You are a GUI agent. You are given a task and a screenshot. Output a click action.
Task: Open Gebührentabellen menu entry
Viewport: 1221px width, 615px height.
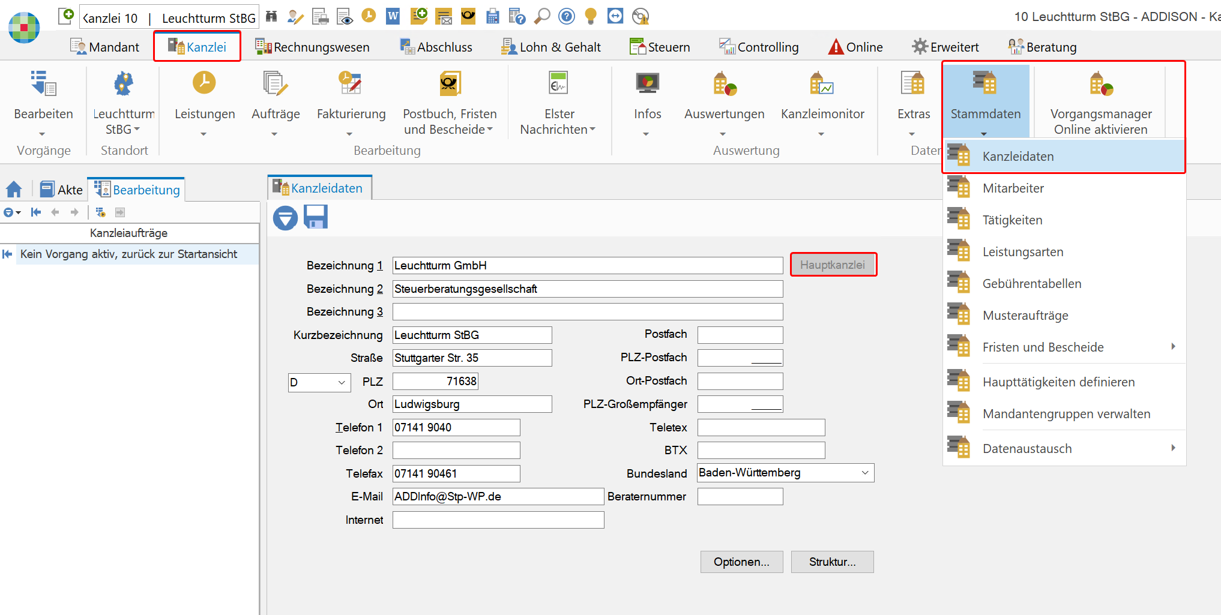pyautogui.click(x=1065, y=284)
